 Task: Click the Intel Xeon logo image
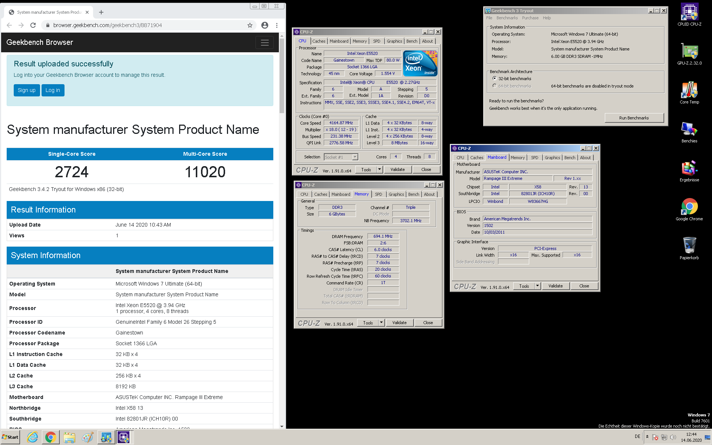pos(421,63)
